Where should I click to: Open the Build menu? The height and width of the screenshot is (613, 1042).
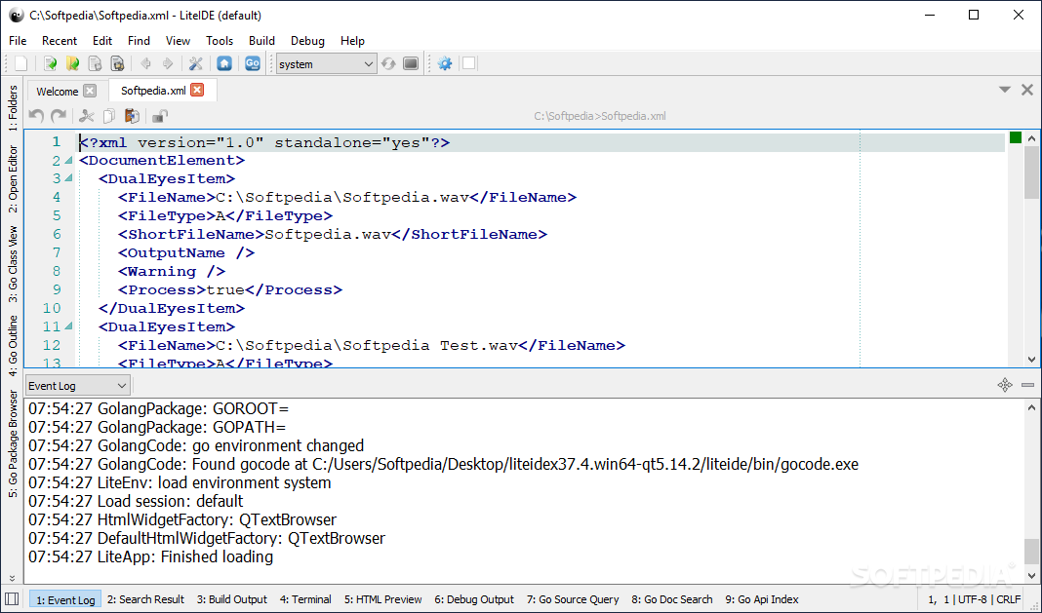pyautogui.click(x=261, y=41)
